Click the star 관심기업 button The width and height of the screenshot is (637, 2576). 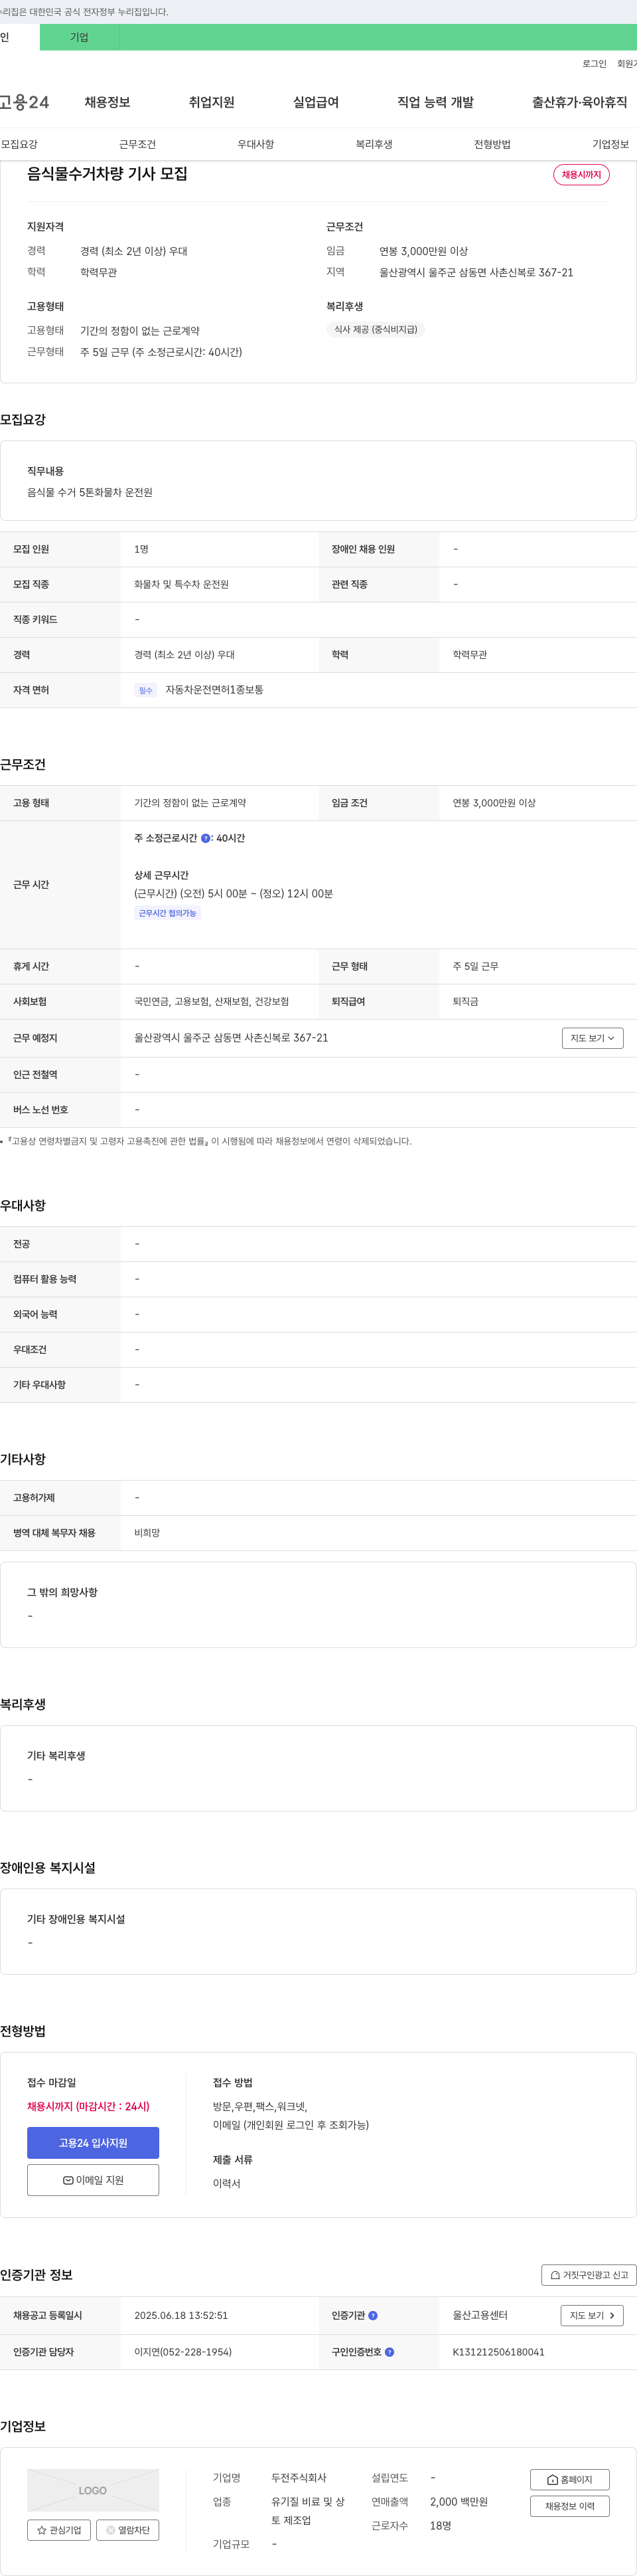[59, 2530]
